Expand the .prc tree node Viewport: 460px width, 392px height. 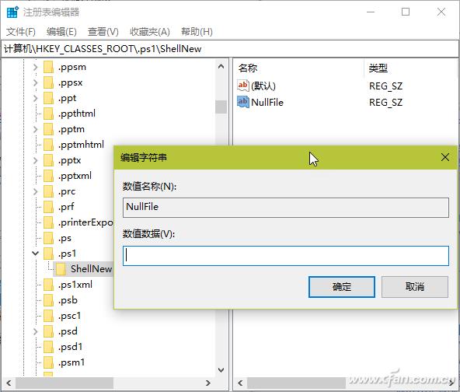click(35, 191)
